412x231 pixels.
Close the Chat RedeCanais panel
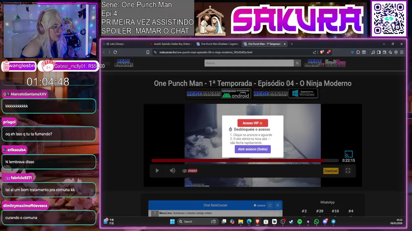(277, 205)
